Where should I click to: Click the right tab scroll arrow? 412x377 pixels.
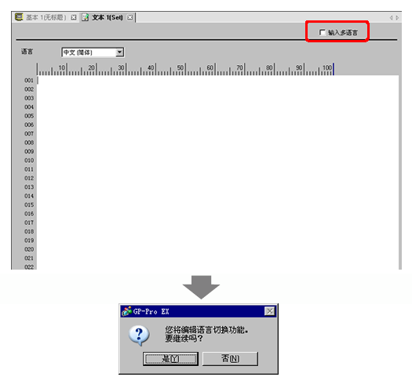(397, 17)
